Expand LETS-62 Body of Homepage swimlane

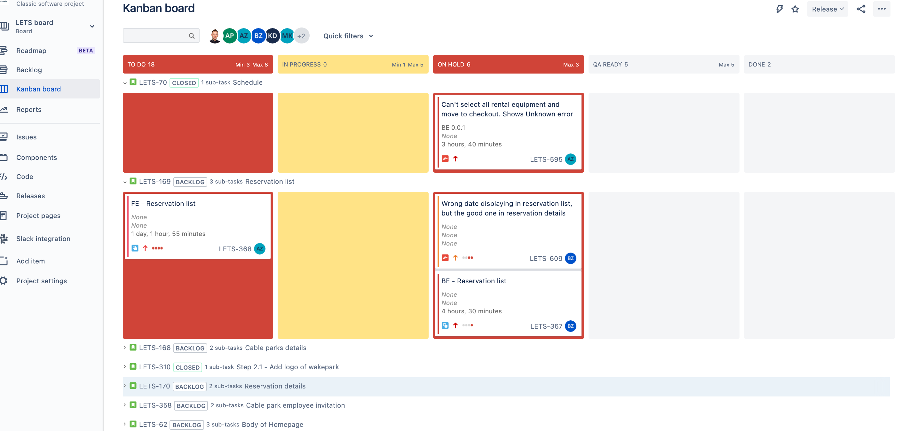pyautogui.click(x=125, y=424)
